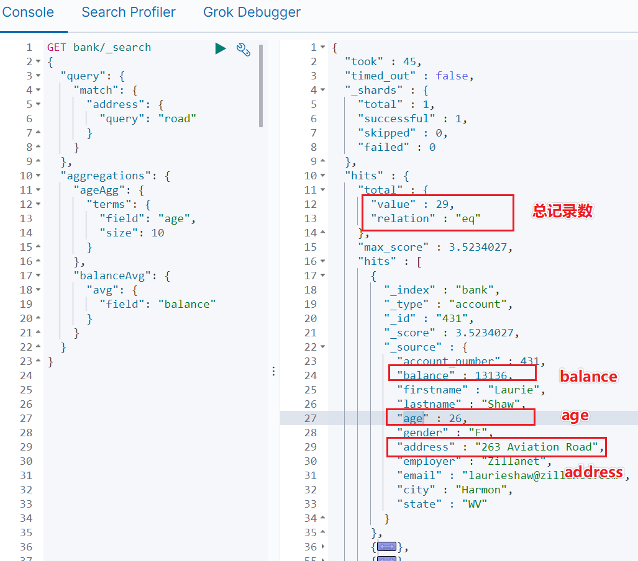Click the request editor vertical scrollbar
This screenshot has height=561, width=638.
[x=261, y=86]
